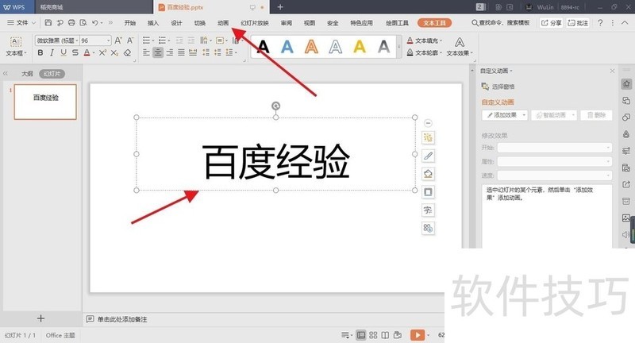Click the 分享 share button
Screen dimensions: 635x343
click(x=552, y=23)
